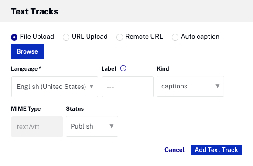This screenshot has width=253, height=166.
Task: Click the arrow in the Kind selector
Action: point(218,86)
